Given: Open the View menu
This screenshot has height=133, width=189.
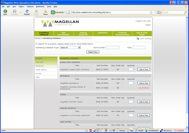Looking at the screenshot, I should [x=14, y=7].
